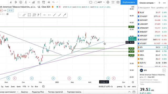Grab the floating drawing toolbar drag handle
This screenshot has height=94, width=168.
point(20,15)
